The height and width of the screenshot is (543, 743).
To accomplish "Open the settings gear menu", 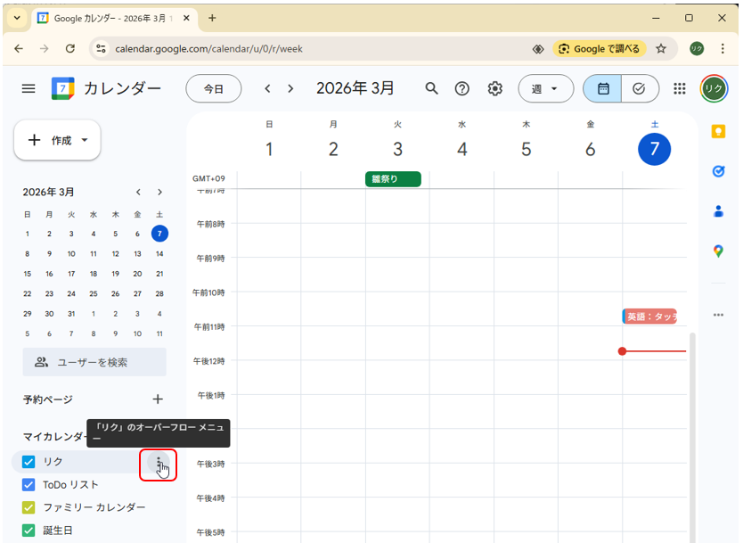I will coord(495,88).
